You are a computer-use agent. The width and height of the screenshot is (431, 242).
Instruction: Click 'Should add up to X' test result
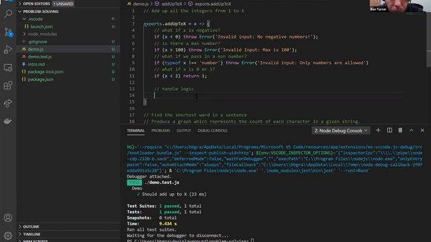pos(164,194)
